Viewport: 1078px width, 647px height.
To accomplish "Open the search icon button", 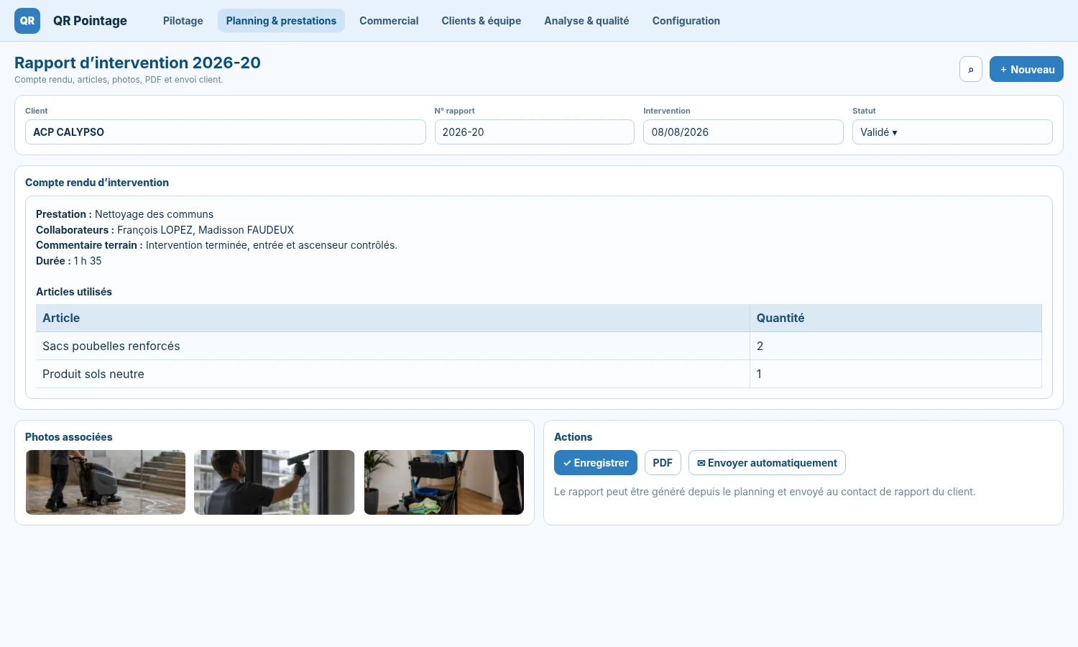I will click(x=971, y=69).
